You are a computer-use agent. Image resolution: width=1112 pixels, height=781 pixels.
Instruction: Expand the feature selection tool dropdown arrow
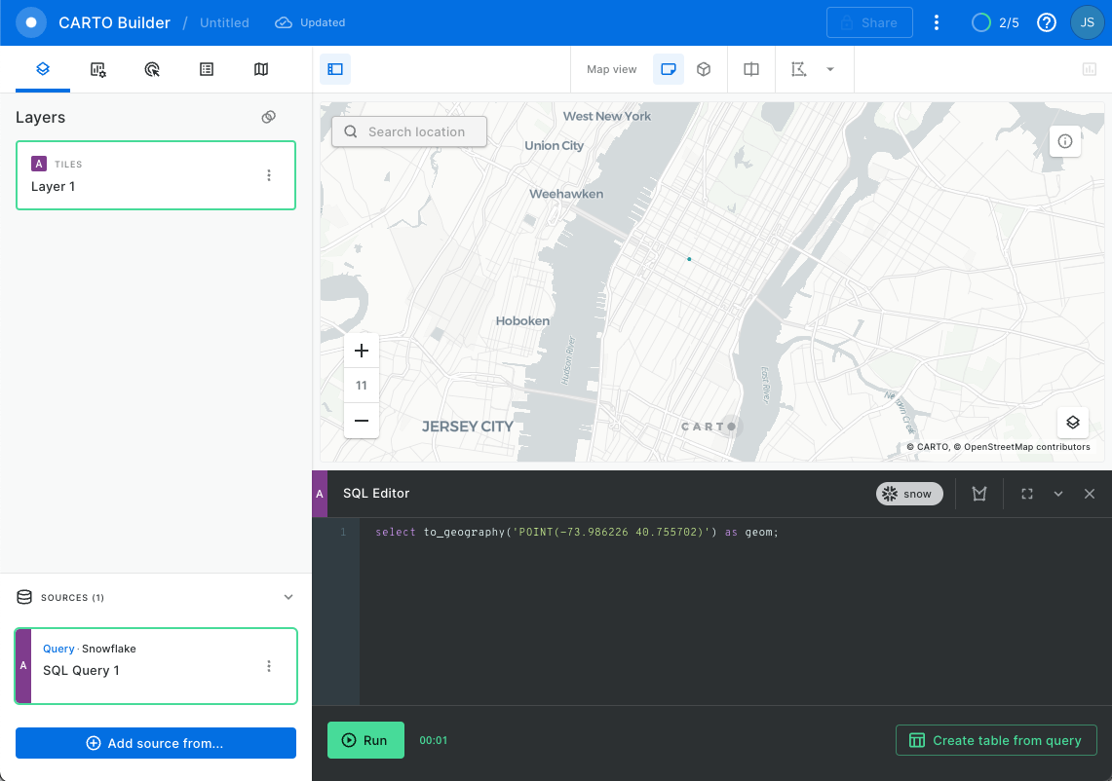pyautogui.click(x=830, y=69)
